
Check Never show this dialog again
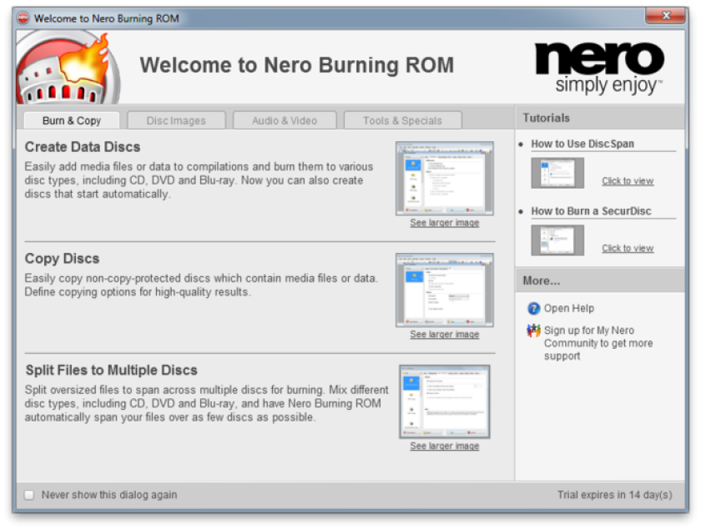29,495
